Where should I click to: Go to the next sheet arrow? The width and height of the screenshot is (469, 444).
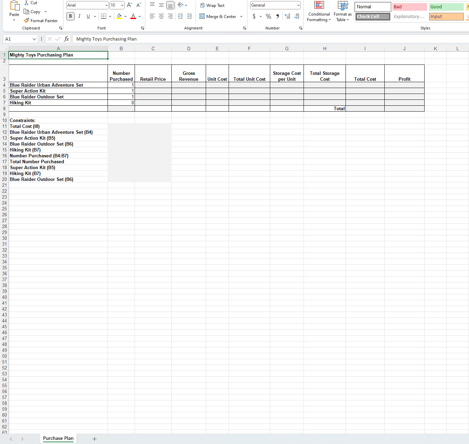click(x=22, y=439)
